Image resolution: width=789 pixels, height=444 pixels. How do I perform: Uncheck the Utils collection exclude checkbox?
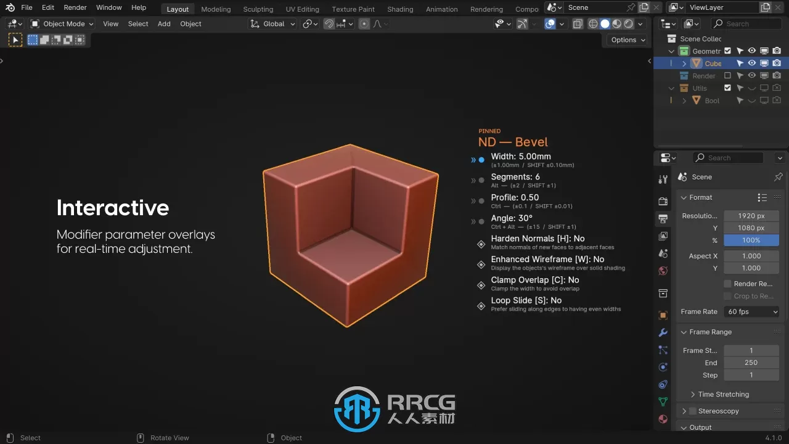point(727,88)
